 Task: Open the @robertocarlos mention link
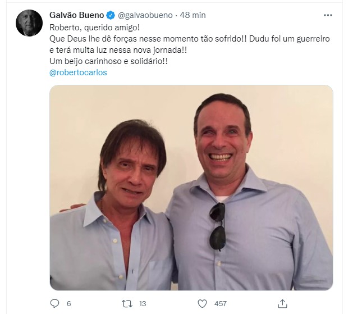[78, 72]
